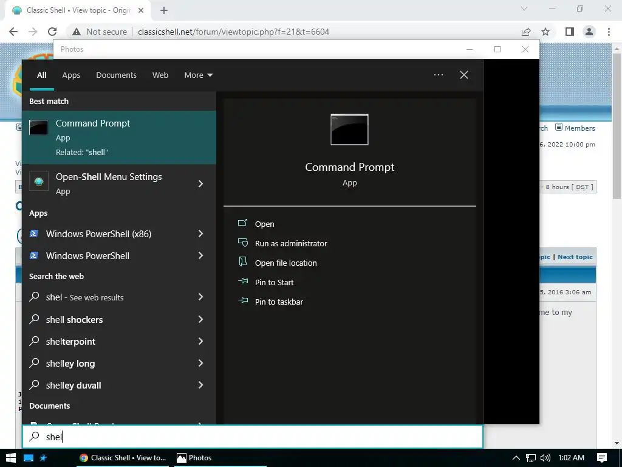Click the Windows PowerShell app icon

pos(34,255)
